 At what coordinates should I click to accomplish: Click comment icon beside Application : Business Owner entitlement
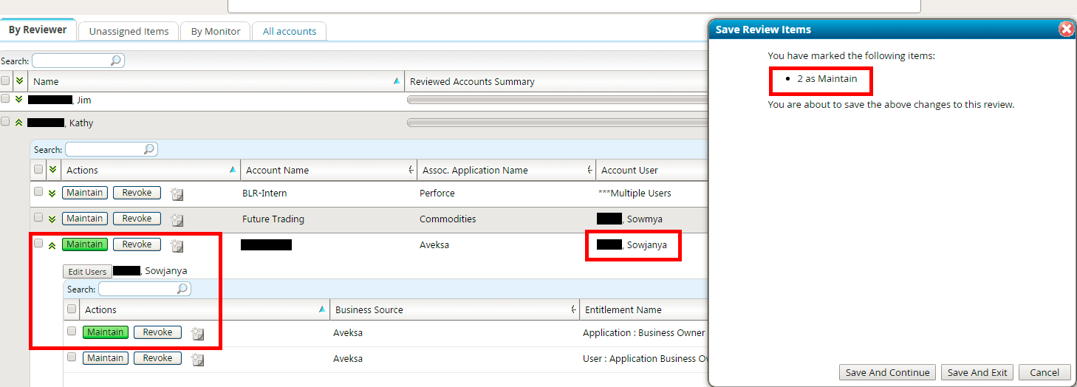(197, 334)
